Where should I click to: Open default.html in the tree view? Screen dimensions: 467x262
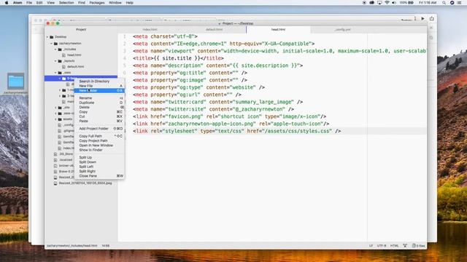[x=75, y=66]
